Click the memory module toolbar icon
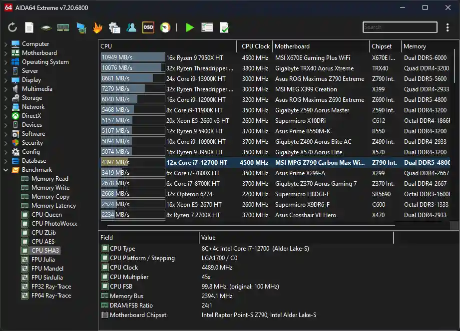Viewport: 460px width, 331px height. (63, 28)
